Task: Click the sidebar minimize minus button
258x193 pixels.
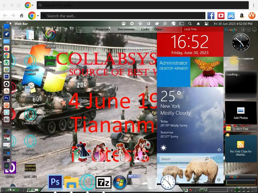Action: coord(254,30)
